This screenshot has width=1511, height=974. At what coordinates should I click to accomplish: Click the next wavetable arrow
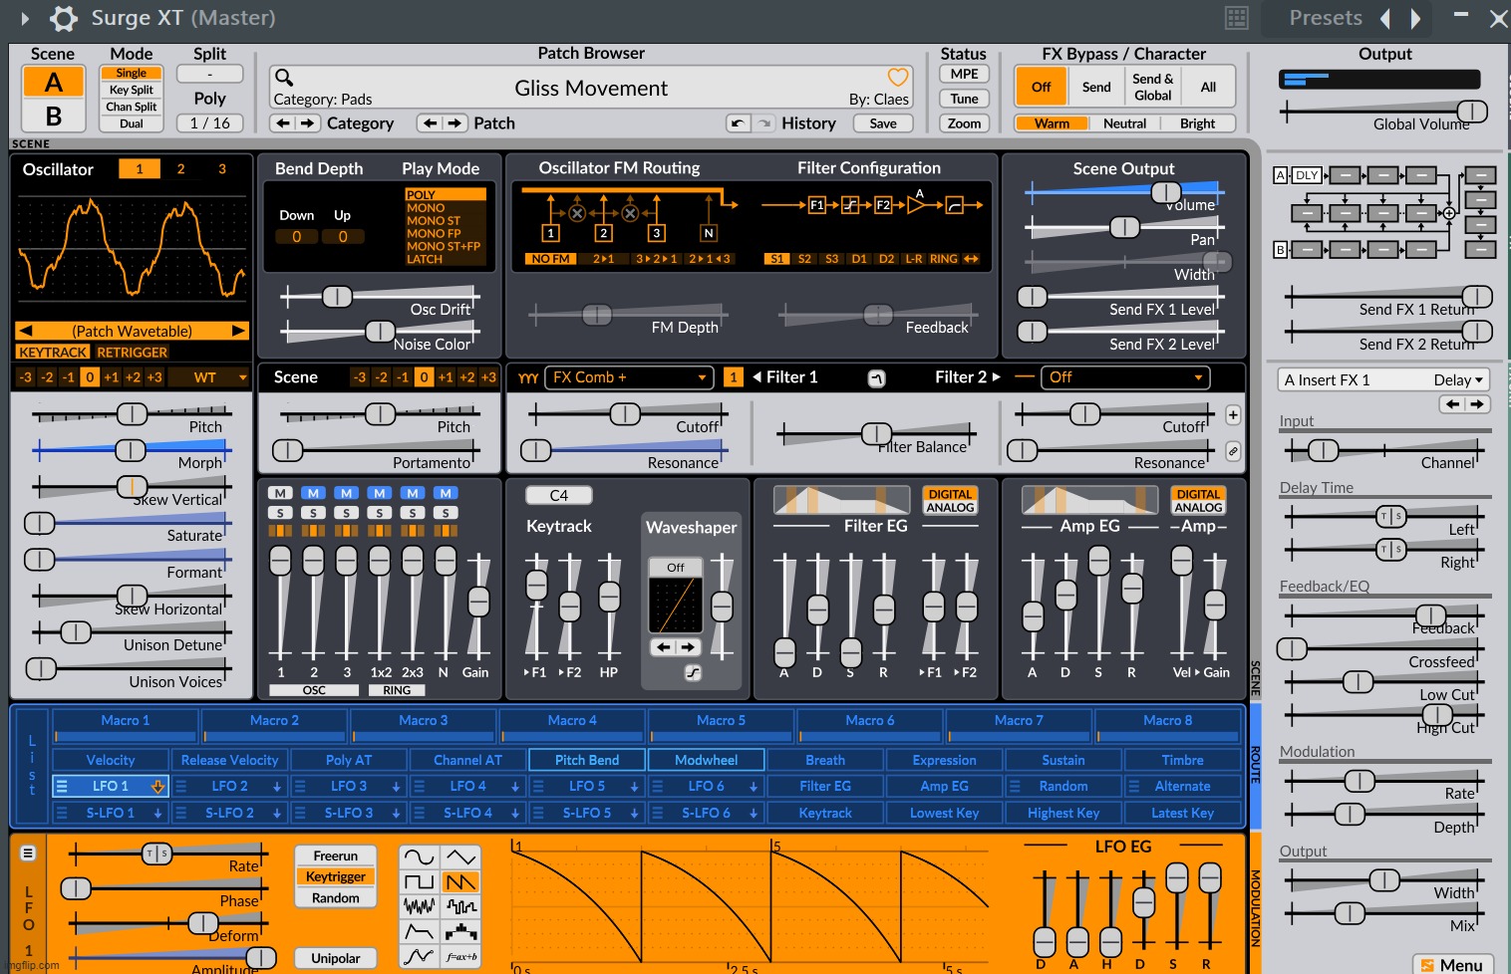click(x=238, y=331)
